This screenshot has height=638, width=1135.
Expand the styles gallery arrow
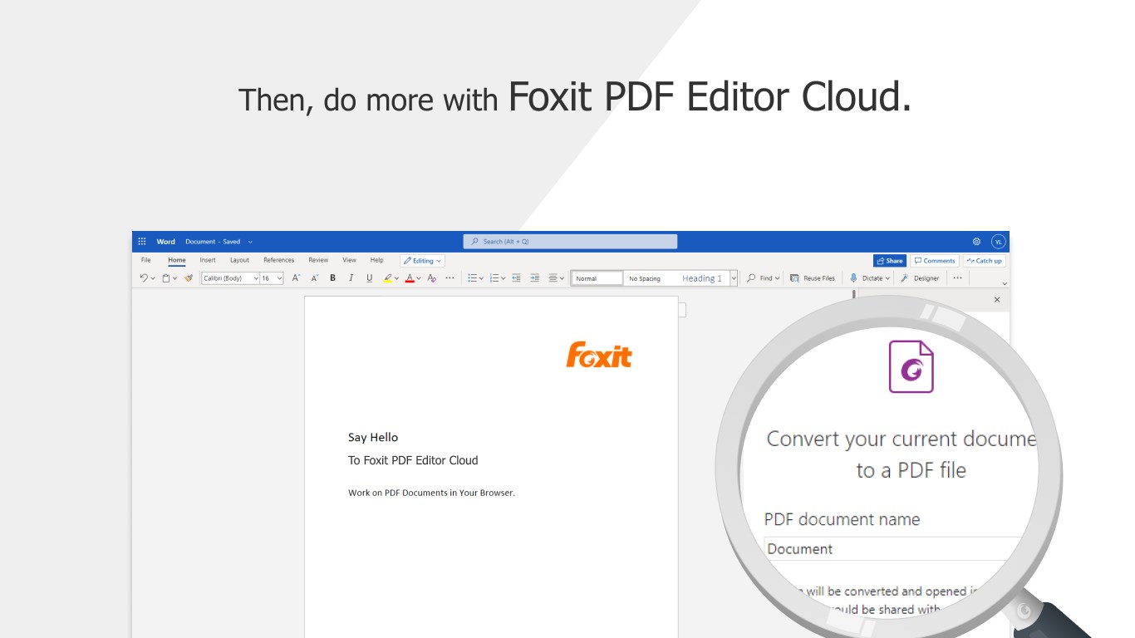tap(734, 278)
